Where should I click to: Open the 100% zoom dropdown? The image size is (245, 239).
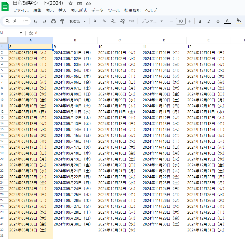coord(78,21)
